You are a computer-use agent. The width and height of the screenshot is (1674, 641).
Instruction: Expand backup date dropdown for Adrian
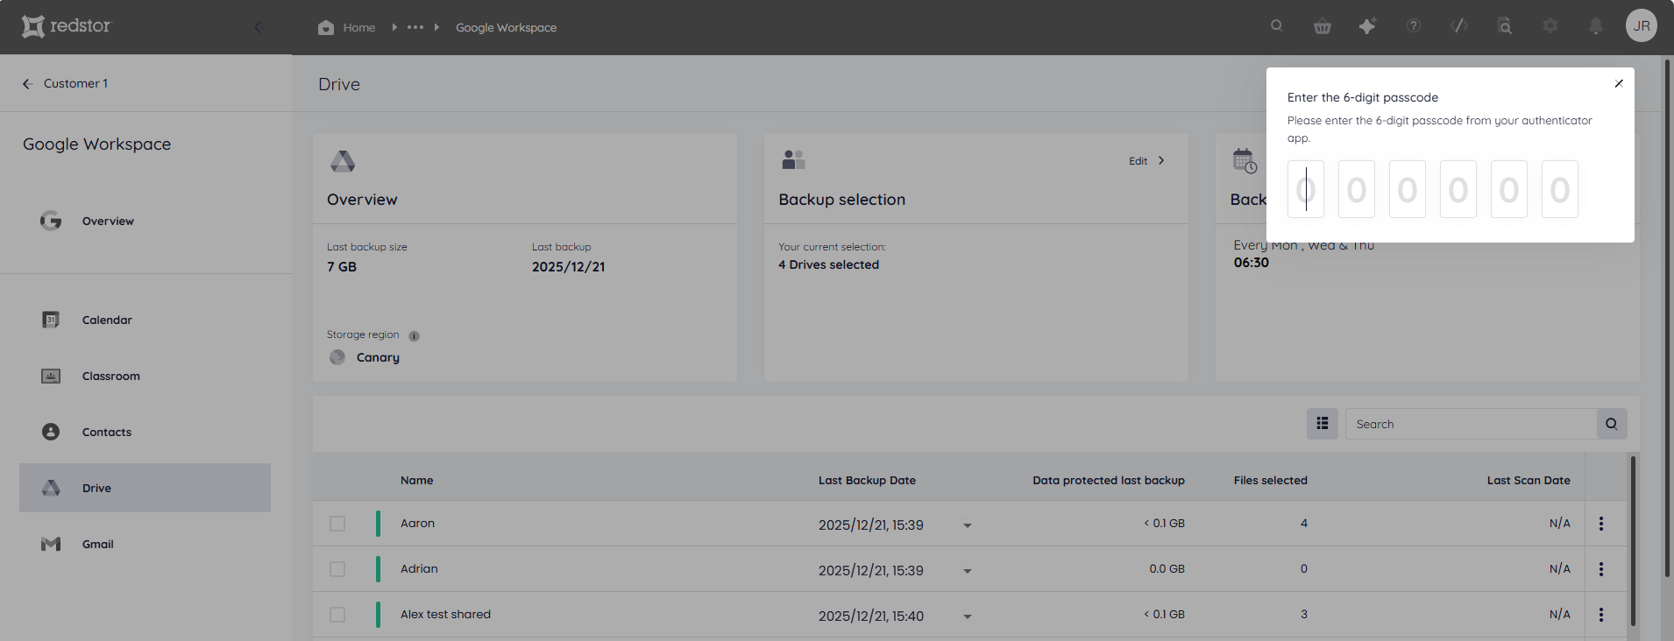tap(968, 571)
